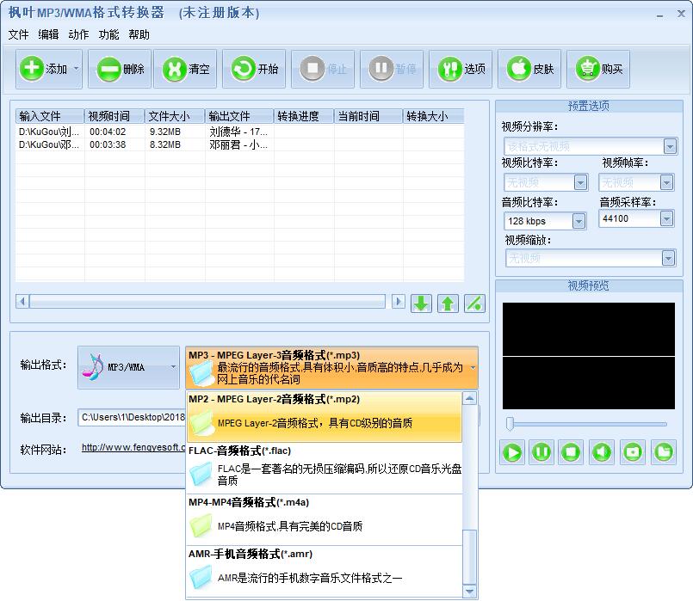Click the preview volume speaker icon

[602, 452]
